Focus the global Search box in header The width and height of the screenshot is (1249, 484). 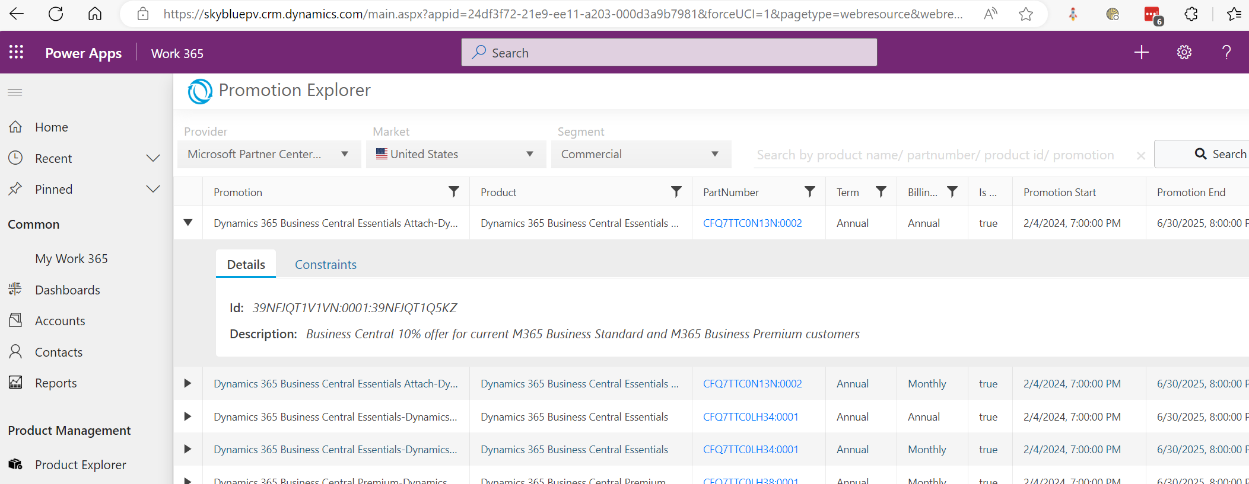pyautogui.click(x=669, y=52)
